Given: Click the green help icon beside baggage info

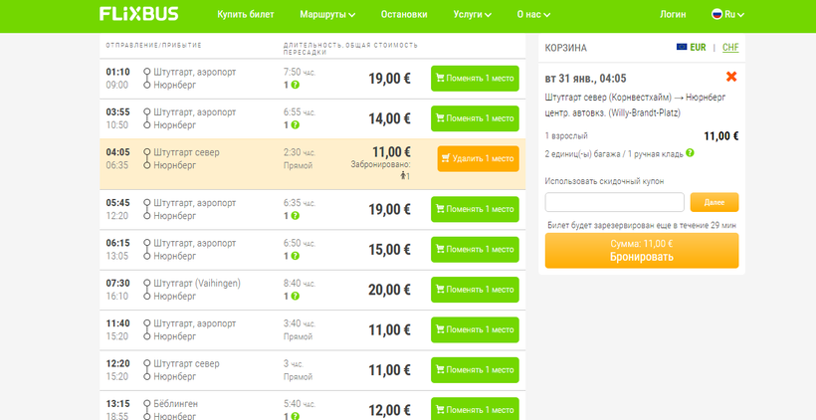Looking at the screenshot, I should (690, 153).
